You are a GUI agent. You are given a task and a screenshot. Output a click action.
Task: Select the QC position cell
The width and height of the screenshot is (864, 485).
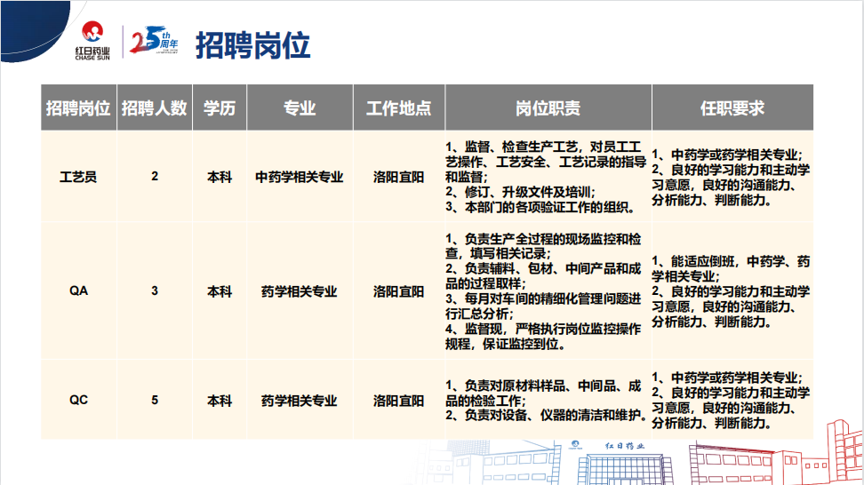(x=78, y=400)
